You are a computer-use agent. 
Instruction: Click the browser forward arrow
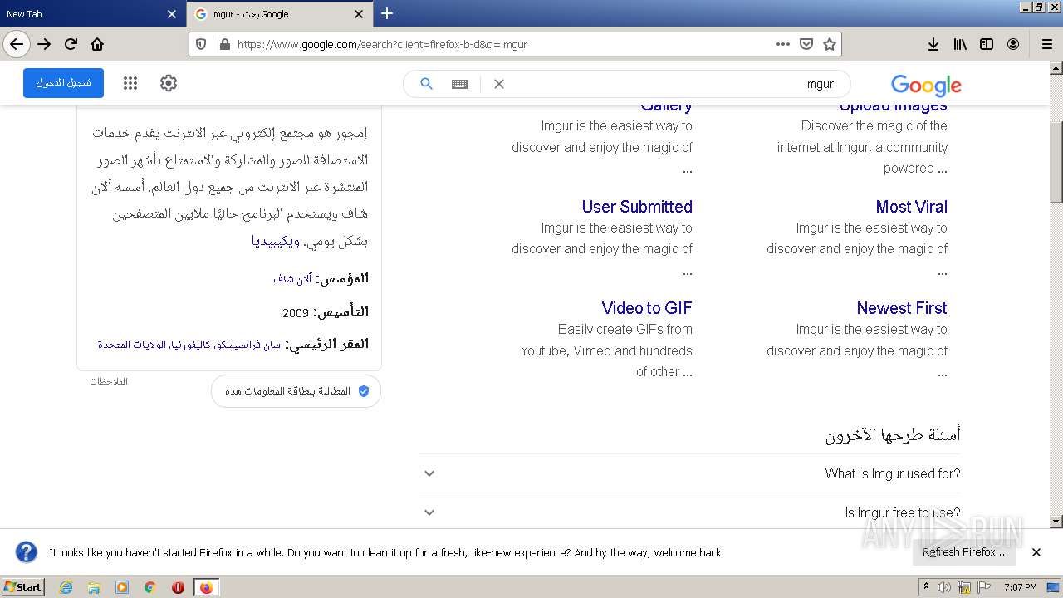tap(44, 44)
